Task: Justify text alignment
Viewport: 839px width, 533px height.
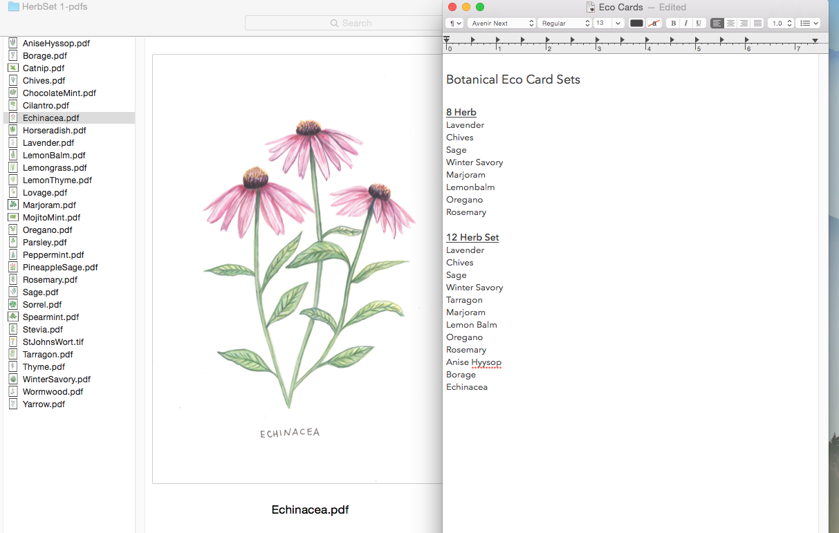Action: 757,24
